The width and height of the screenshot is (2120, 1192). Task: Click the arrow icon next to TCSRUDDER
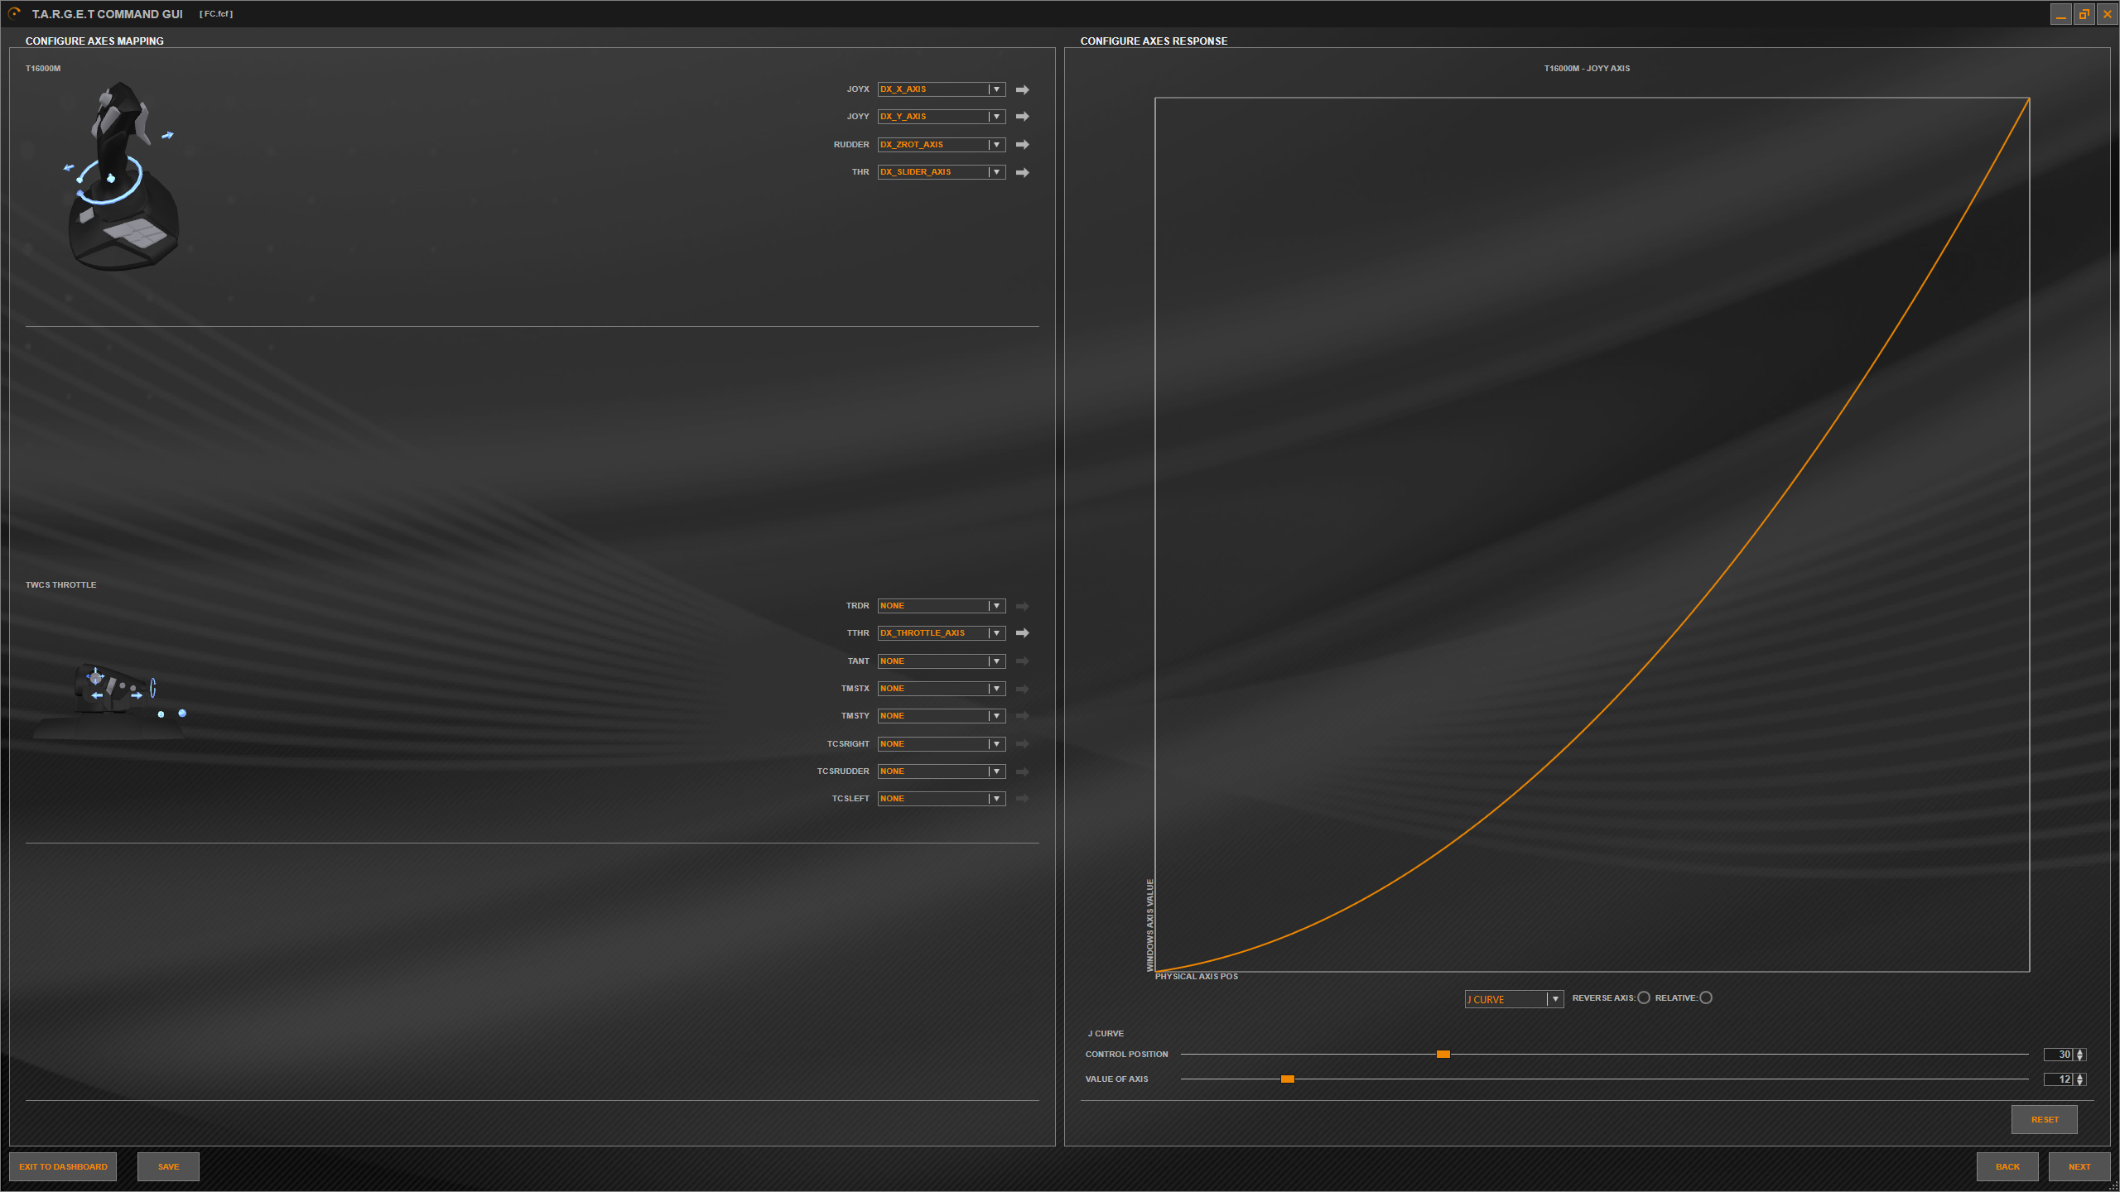click(1022, 771)
